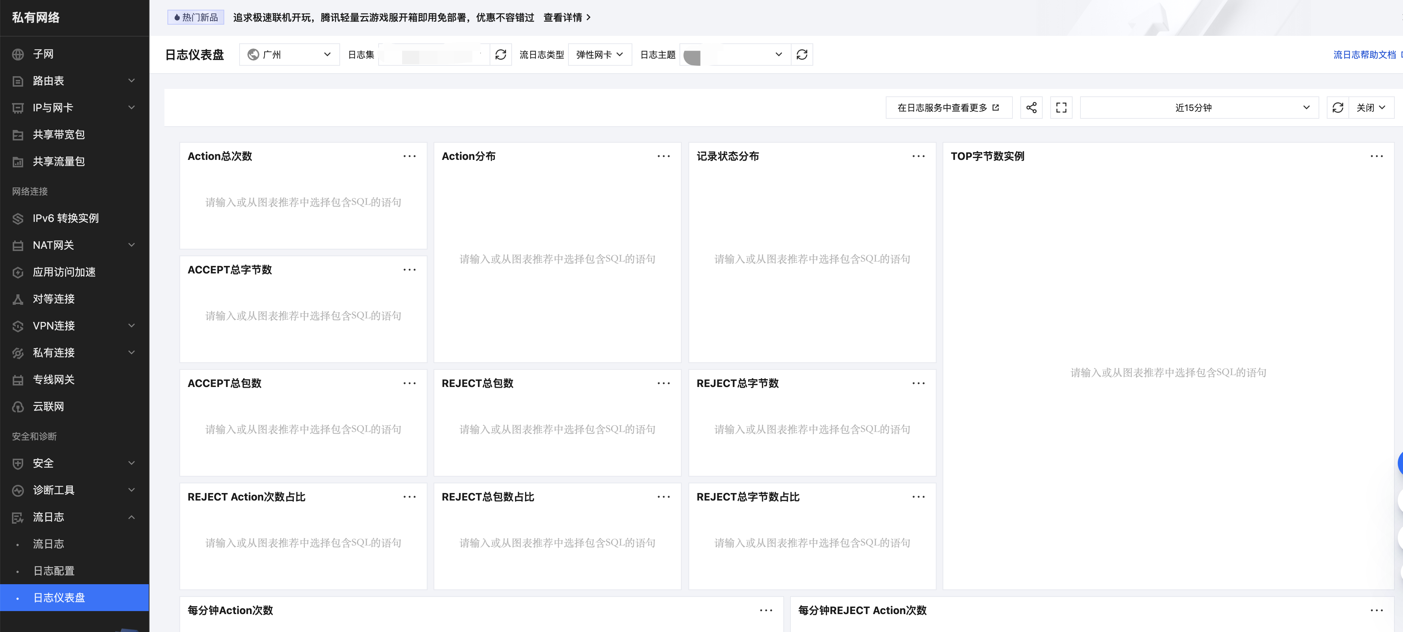Open the 近15分钟 time range dropdown

[1199, 108]
